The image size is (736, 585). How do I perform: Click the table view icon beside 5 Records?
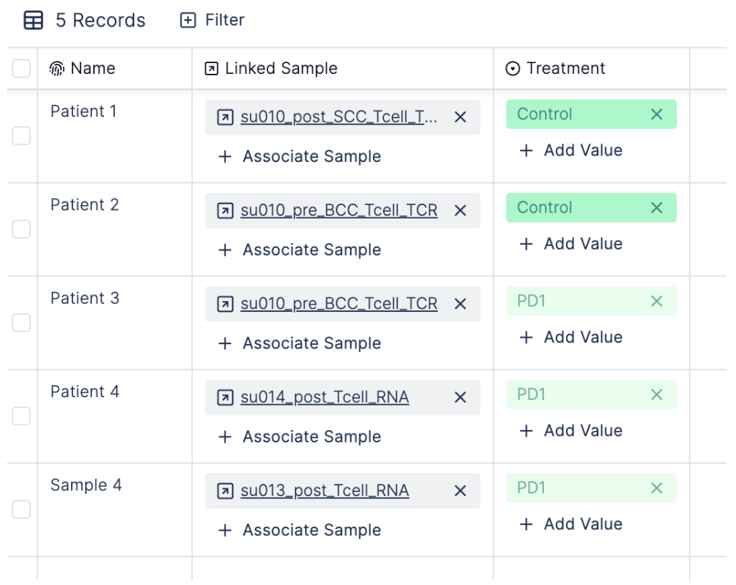click(x=33, y=20)
